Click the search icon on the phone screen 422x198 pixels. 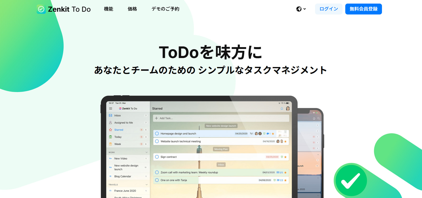[319, 118]
